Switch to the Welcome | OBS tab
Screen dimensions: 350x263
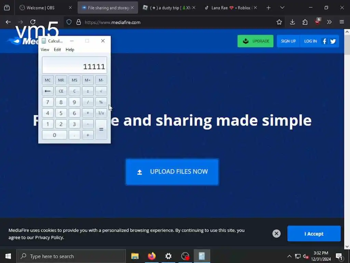46,8
